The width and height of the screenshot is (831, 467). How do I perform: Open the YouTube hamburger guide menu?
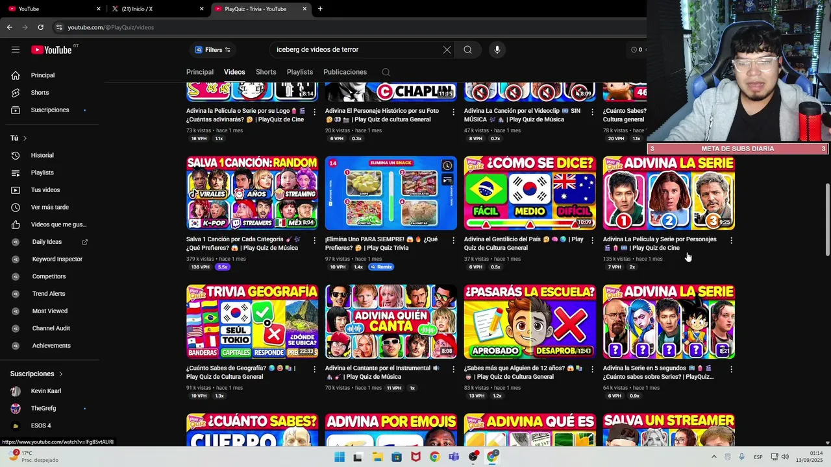pyautogui.click(x=16, y=50)
